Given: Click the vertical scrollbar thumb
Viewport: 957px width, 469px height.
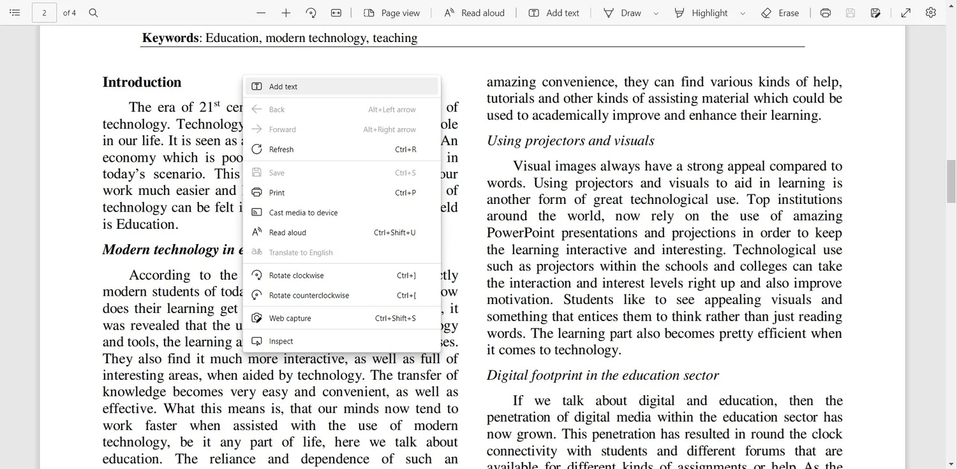Looking at the screenshot, I should point(951,182).
